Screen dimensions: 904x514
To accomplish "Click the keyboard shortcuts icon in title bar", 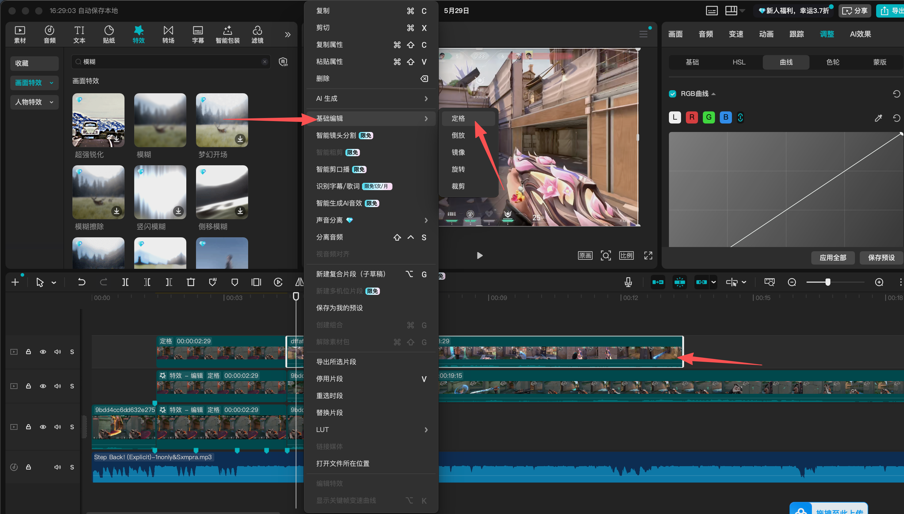I will [711, 11].
